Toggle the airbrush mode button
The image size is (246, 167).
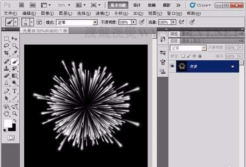pos(181,22)
